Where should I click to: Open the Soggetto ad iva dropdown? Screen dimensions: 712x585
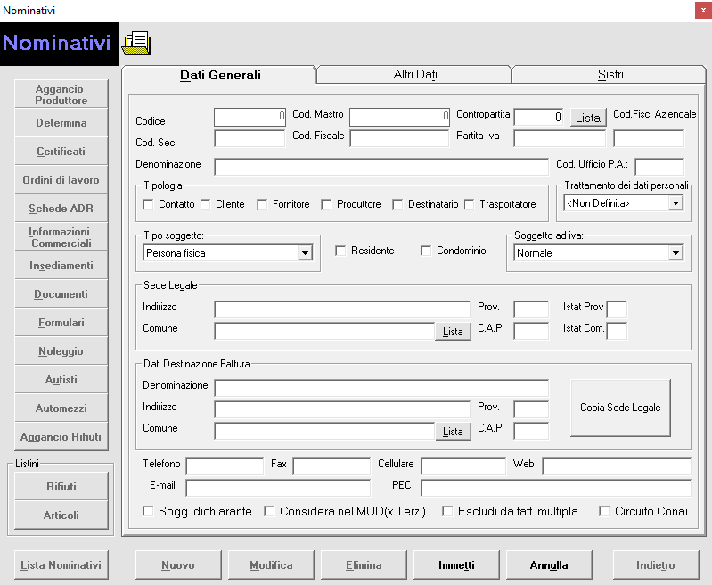pos(675,252)
